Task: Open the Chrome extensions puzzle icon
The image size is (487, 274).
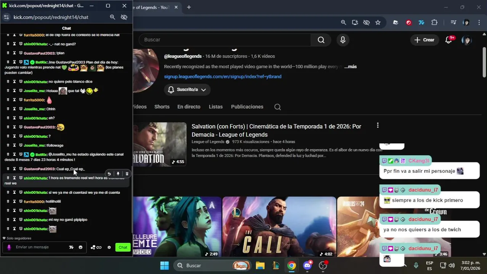Action: (x=434, y=22)
